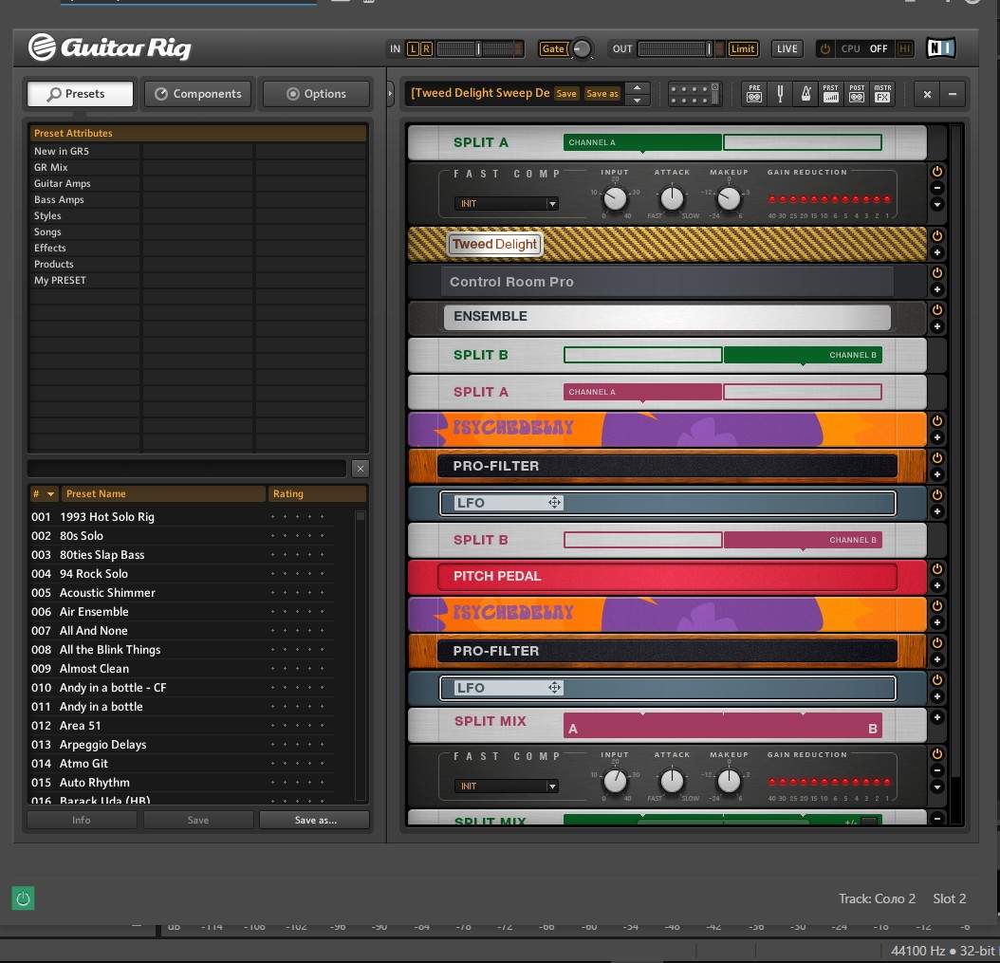1000x963 pixels.
Task: Expand the Ensemble module with plus button
Action: (x=937, y=326)
